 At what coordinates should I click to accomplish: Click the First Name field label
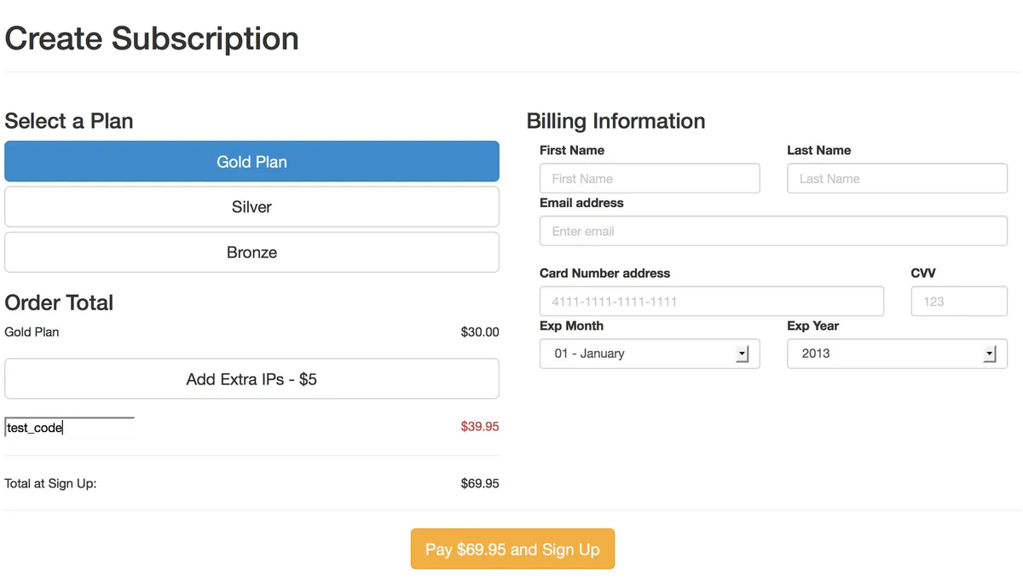572,150
